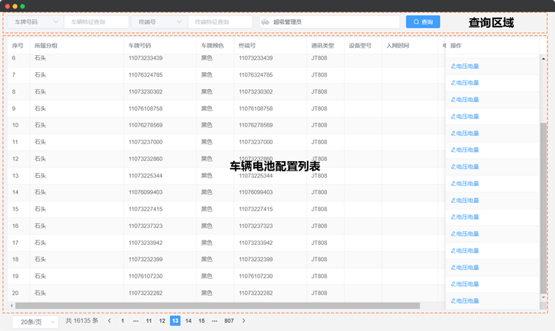
Task: Click the search magnifier icon in 查询 button
Action: [x=417, y=22]
